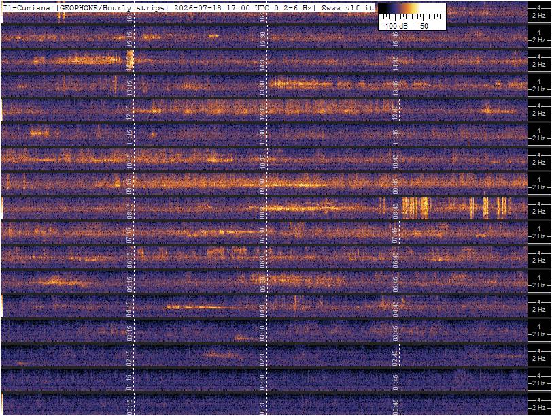This screenshot has height=416, width=552.
Task: Click the 05:45 time marker
Action: pos(396,285)
